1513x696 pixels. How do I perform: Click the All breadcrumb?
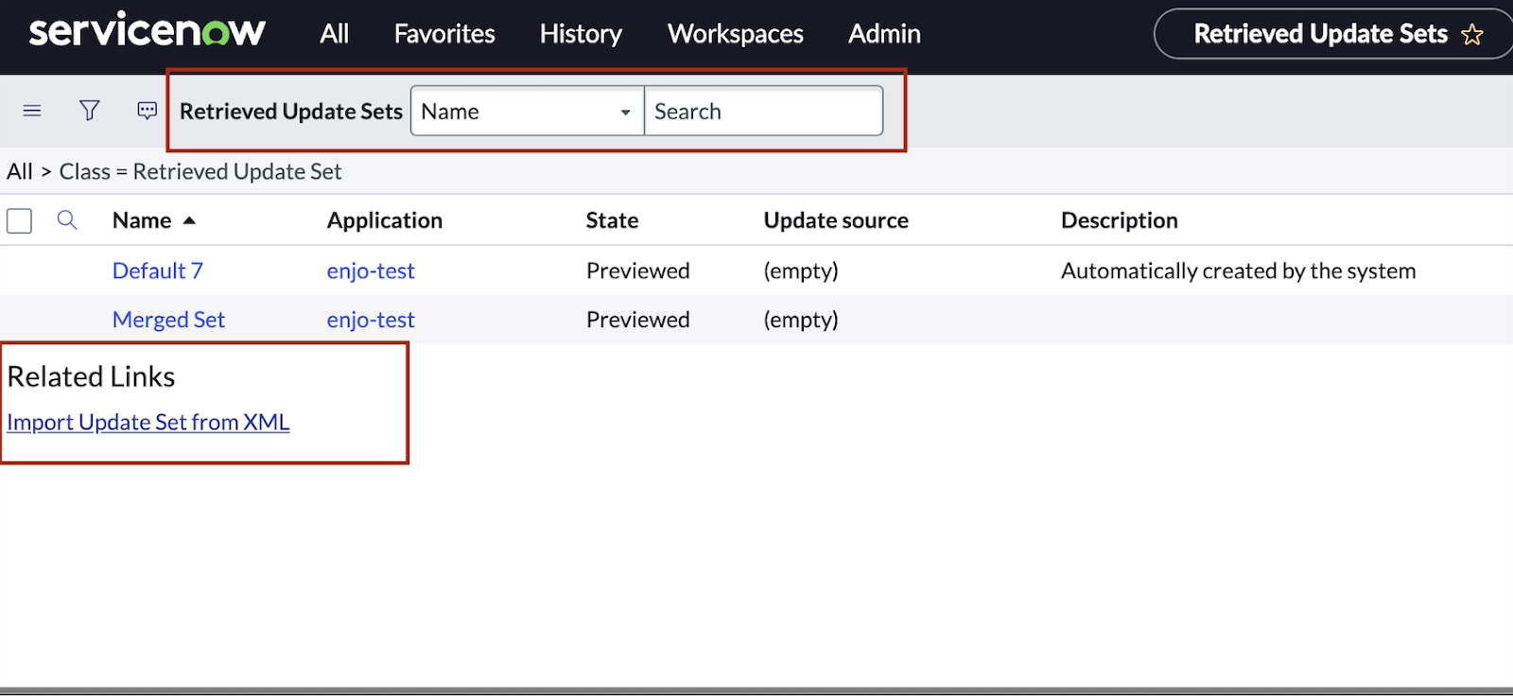20,172
